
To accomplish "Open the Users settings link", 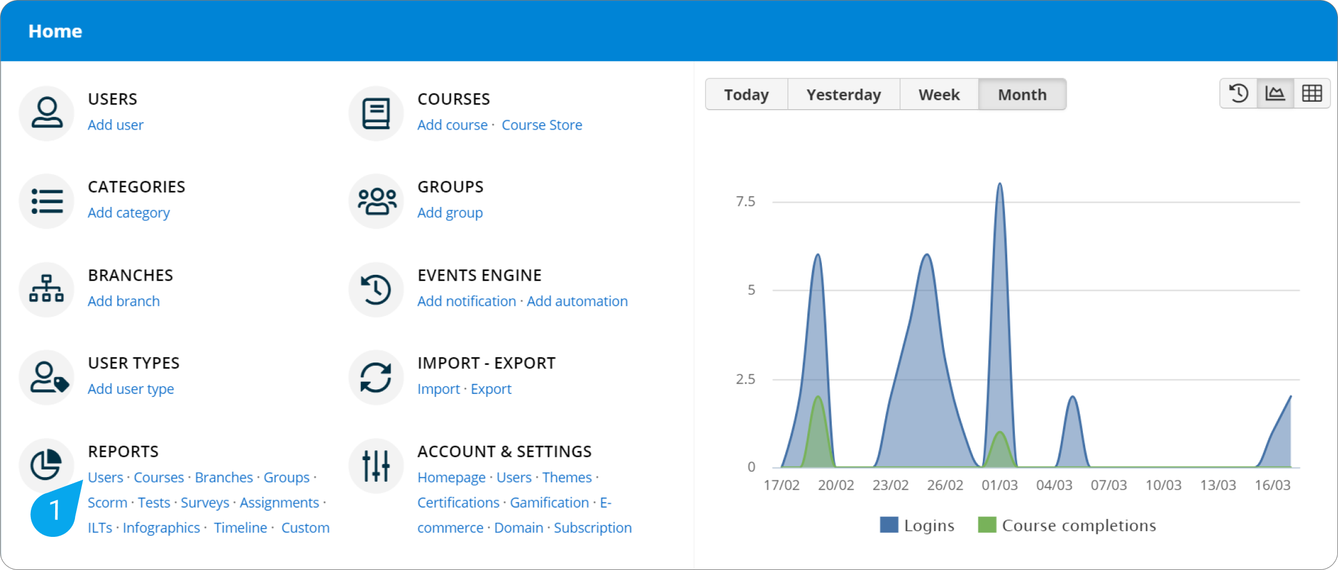I will click(x=514, y=477).
